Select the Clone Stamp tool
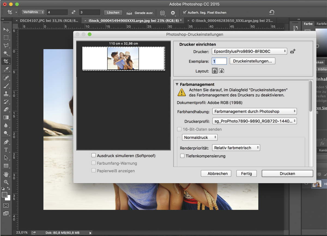Image resolution: width=327 pixels, height=236 pixels. [6, 94]
